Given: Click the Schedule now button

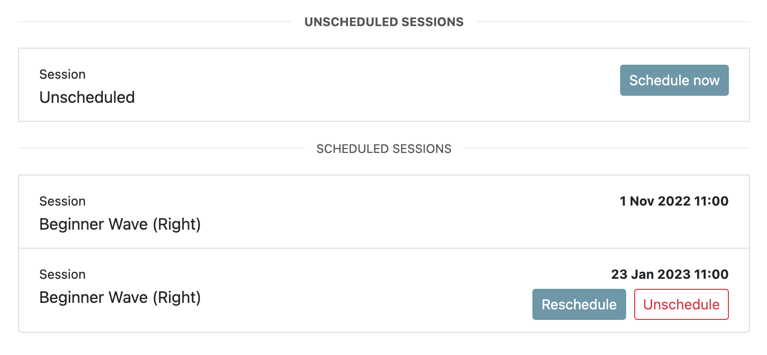Looking at the screenshot, I should click(x=674, y=80).
